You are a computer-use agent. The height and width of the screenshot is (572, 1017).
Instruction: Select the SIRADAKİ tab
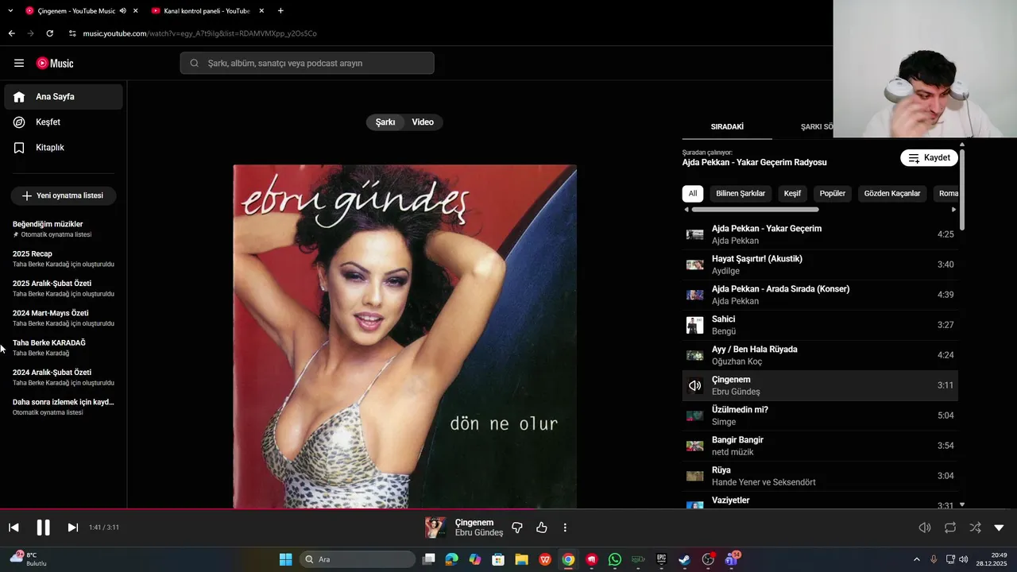(x=727, y=127)
